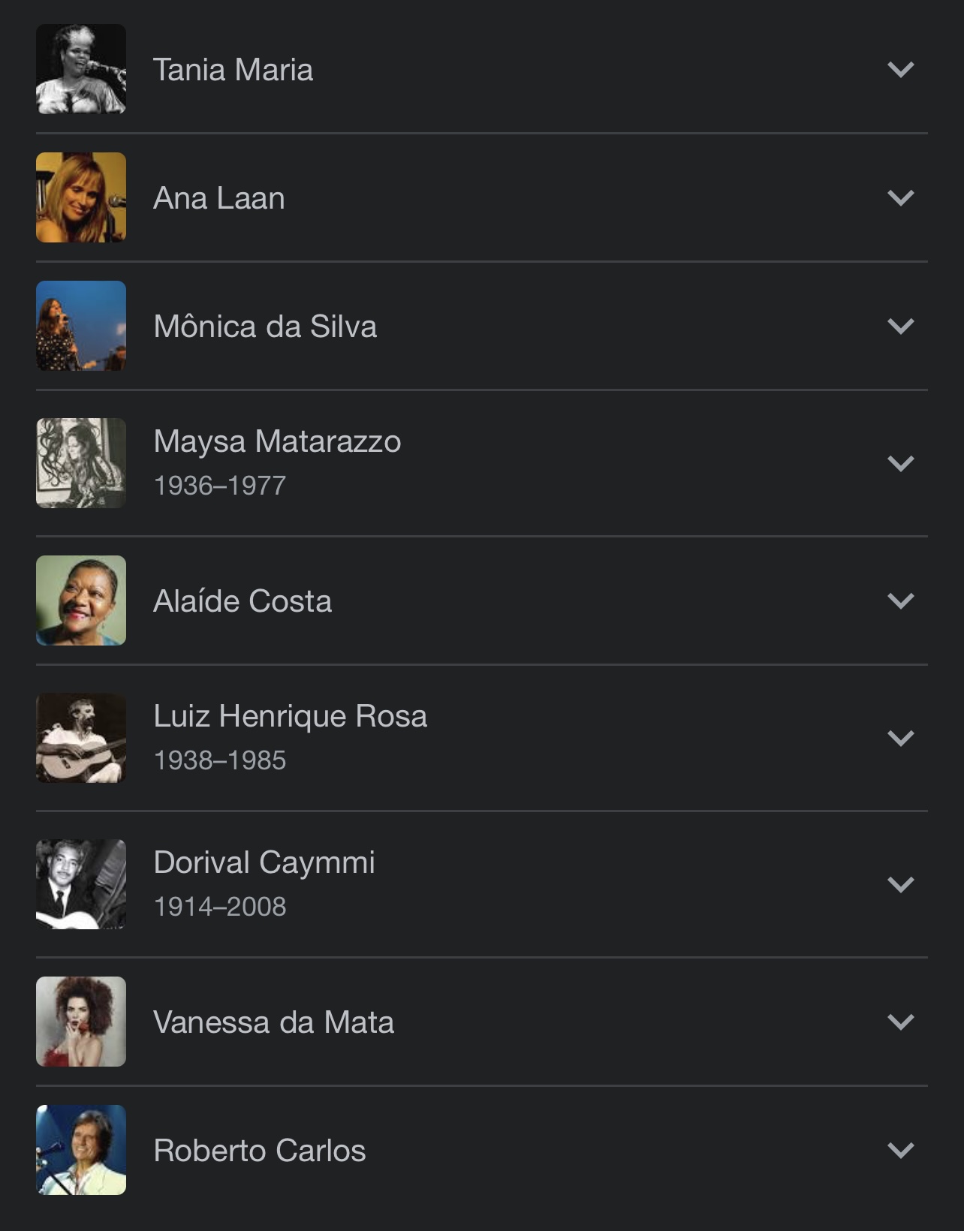
Task: Open Maysa Matarazzo's black-and-white thumbnail
Action: 81,463
